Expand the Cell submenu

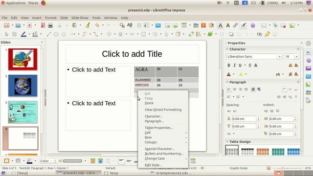point(163,132)
